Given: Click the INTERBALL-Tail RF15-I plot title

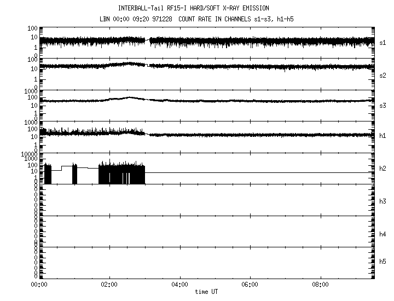Looking at the screenshot, I should click(x=193, y=8).
